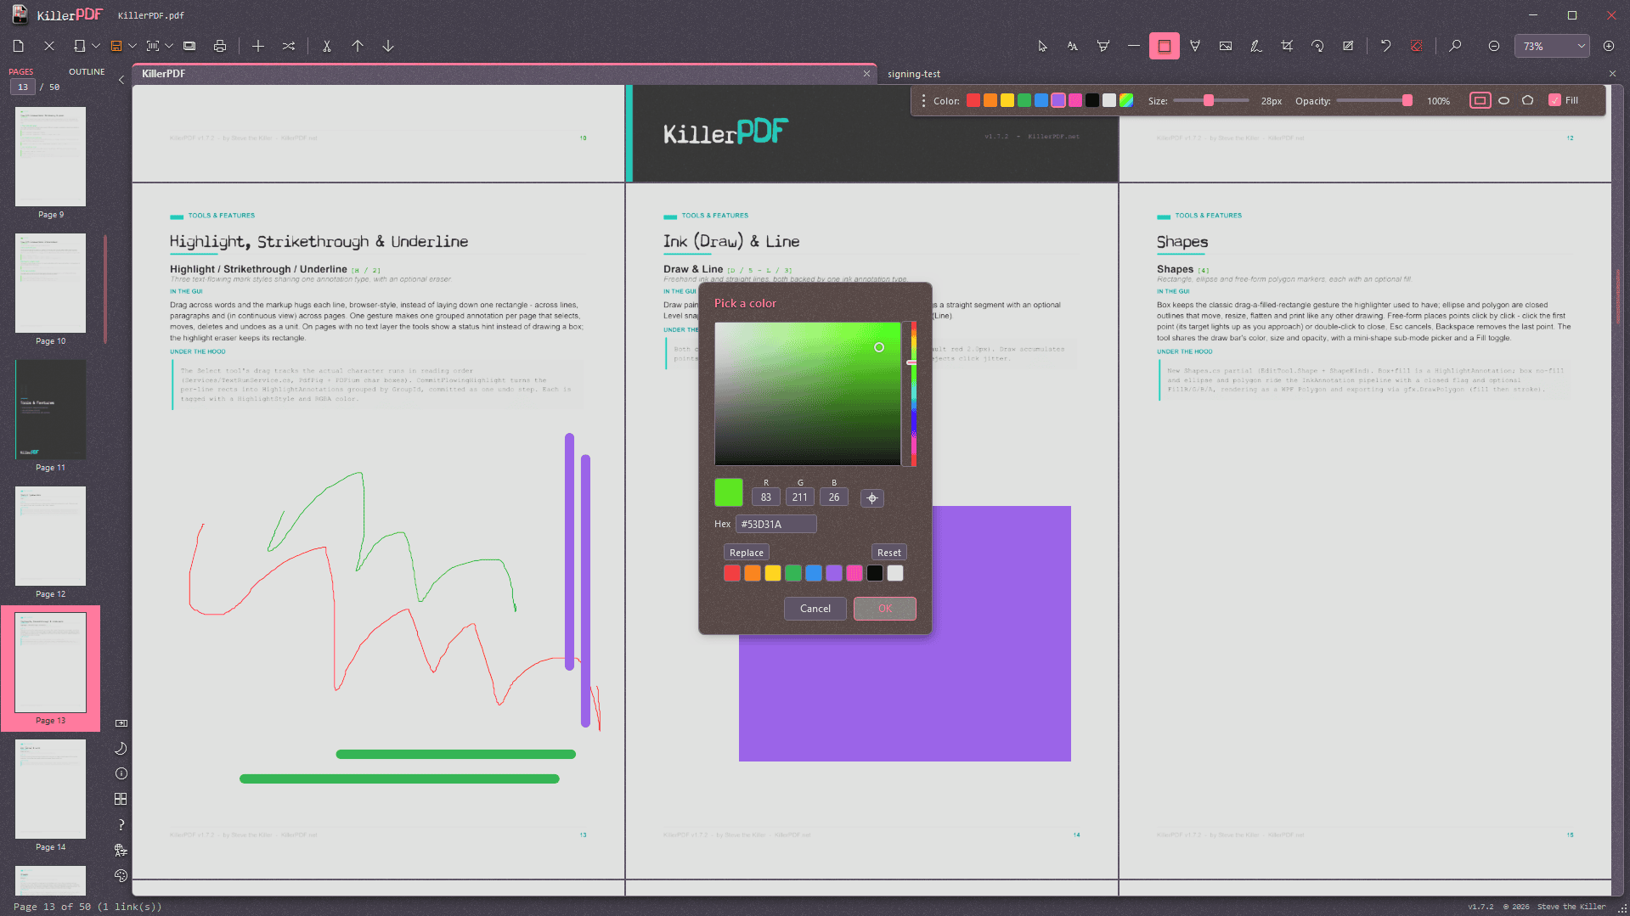This screenshot has height=916, width=1630.
Task: Open the Page 11 thumbnail
Action: click(51, 410)
